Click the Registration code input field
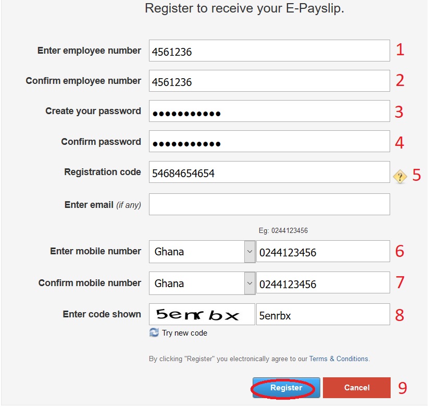The height and width of the screenshot is (407, 437). click(269, 172)
